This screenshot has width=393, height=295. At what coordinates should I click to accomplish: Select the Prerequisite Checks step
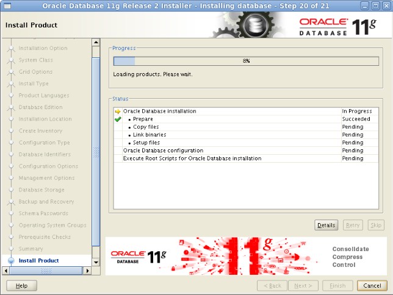(45, 237)
